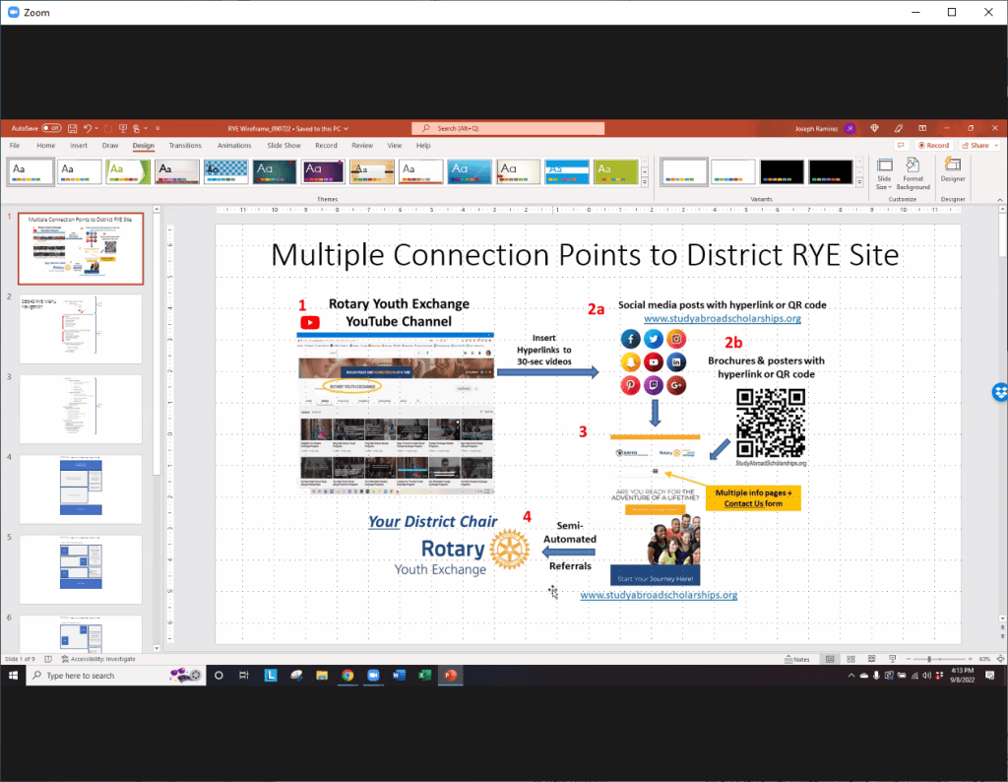Toggle the AutoSave switch
The image size is (1008, 782).
[49, 128]
